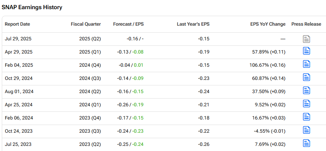Click the 2023 (Q2) fiscal quarter cell
The height and width of the screenshot is (151, 326).
tap(90, 144)
